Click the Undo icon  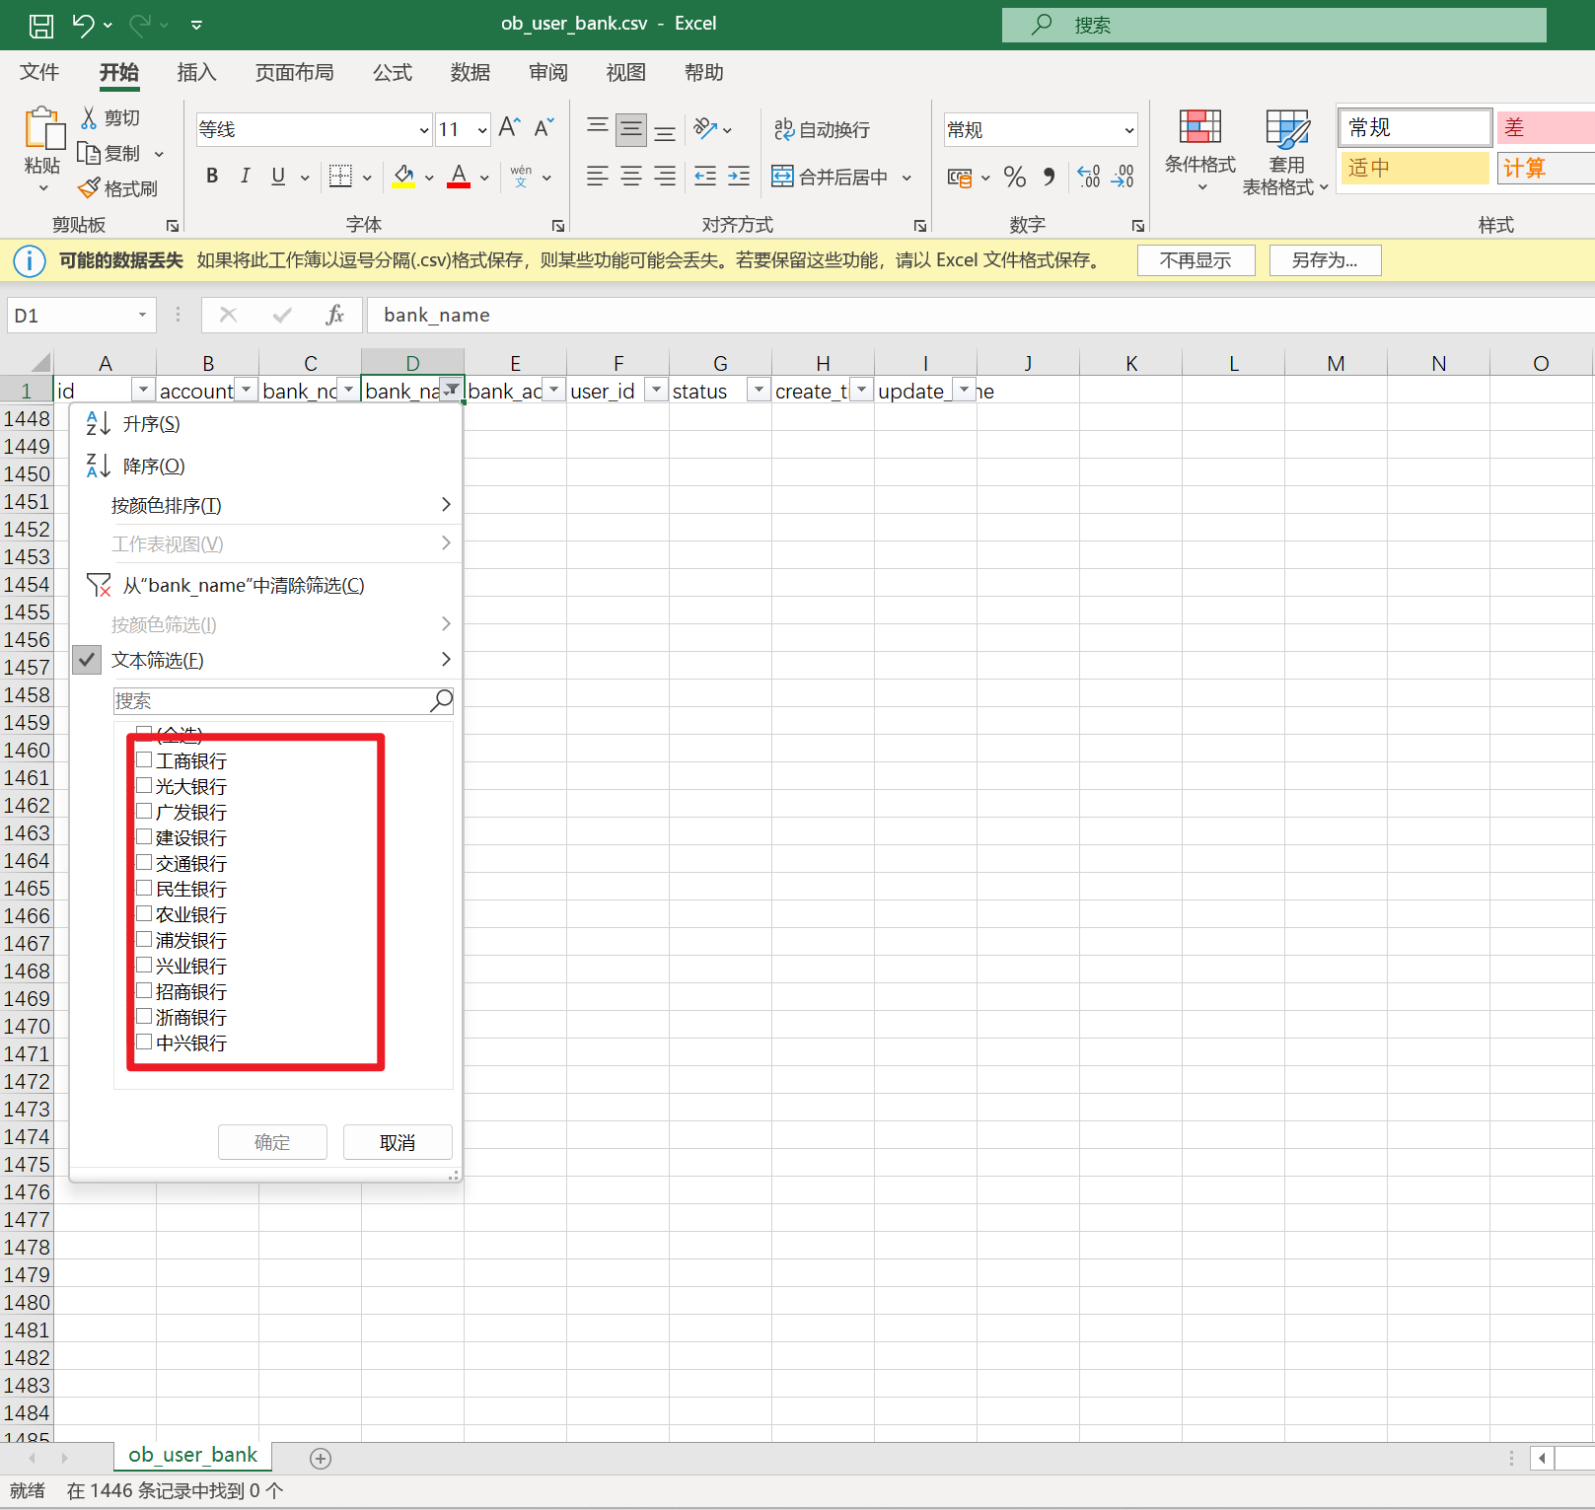[84, 25]
